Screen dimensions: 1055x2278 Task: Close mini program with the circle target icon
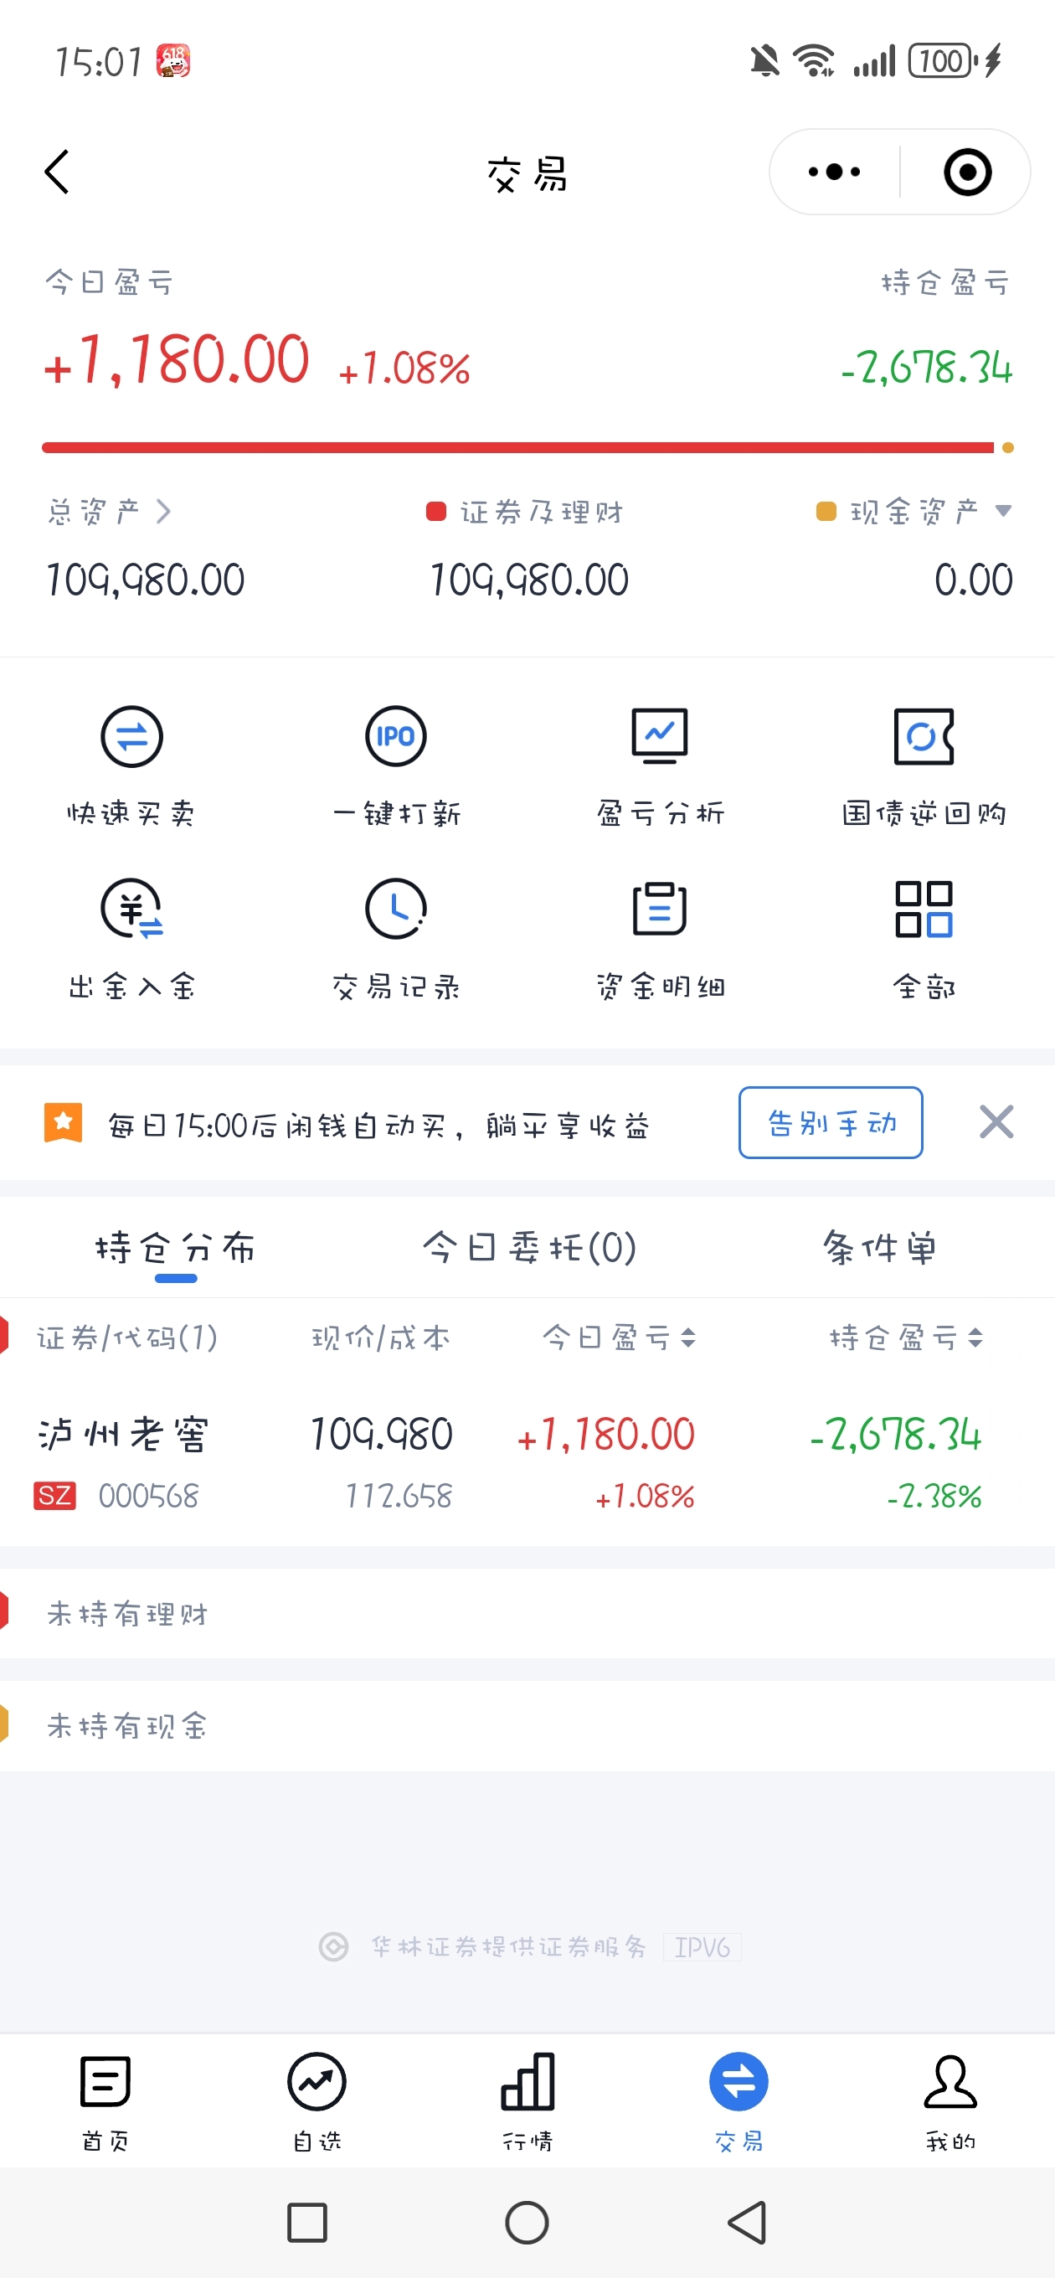(967, 172)
